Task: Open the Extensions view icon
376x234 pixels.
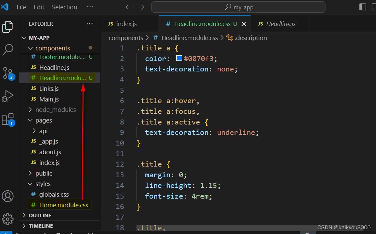Action: [8, 120]
